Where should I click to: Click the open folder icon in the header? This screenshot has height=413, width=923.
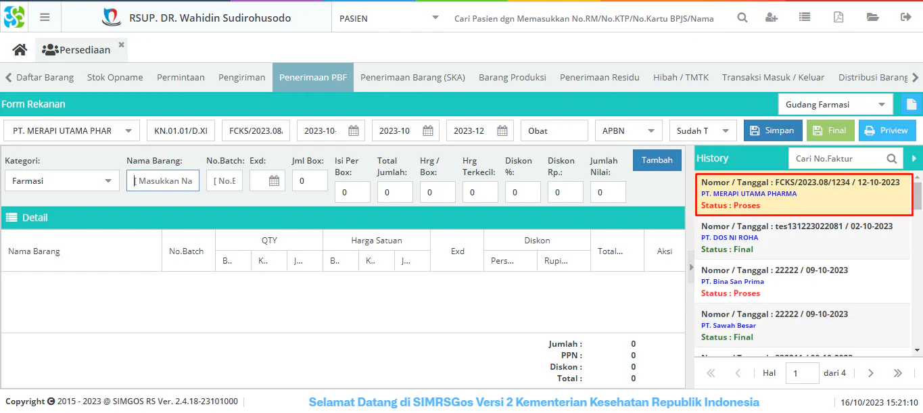coord(872,18)
